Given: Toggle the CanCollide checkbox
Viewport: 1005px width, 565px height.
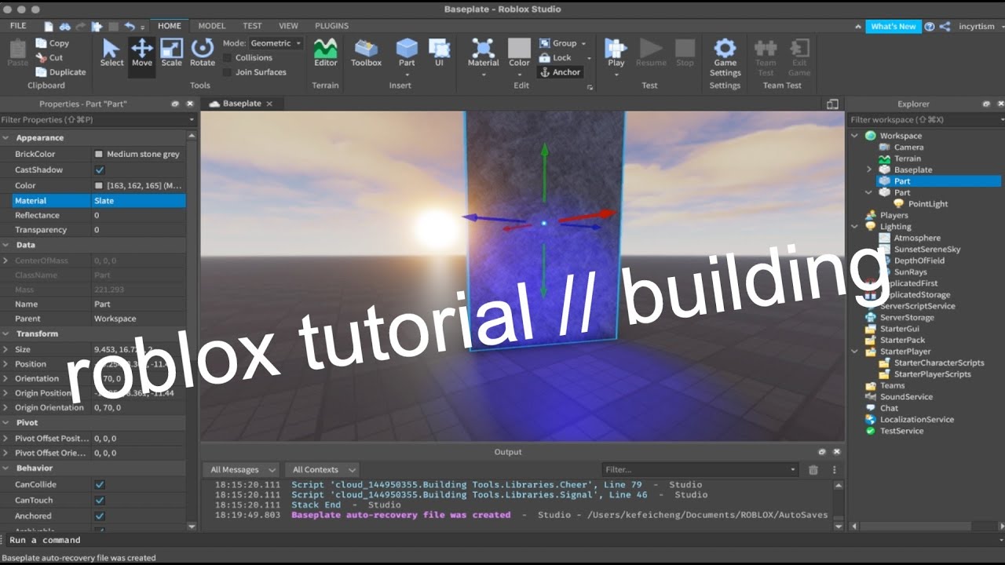Looking at the screenshot, I should (x=100, y=485).
